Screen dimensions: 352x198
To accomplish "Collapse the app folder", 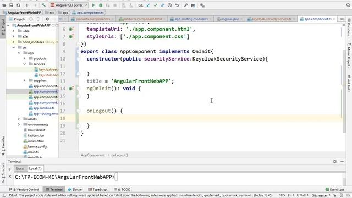I will [x=19, y=53].
